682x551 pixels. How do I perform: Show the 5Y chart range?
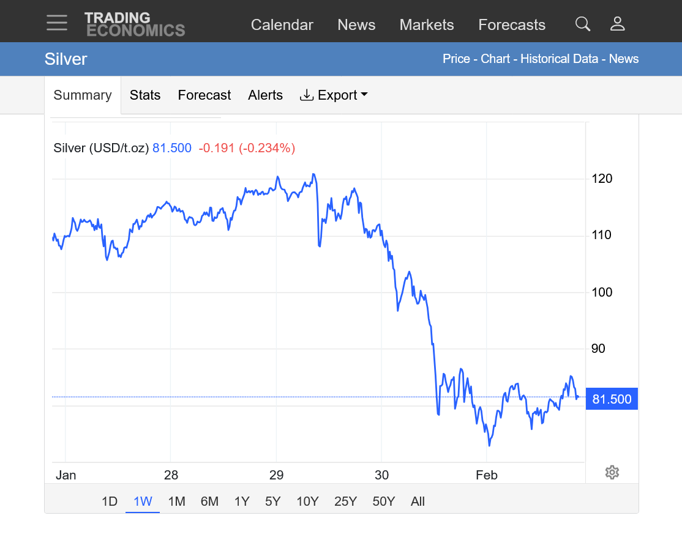coord(272,501)
